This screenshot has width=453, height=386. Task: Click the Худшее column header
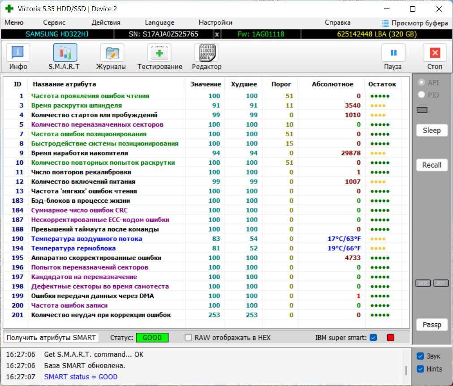(x=244, y=84)
